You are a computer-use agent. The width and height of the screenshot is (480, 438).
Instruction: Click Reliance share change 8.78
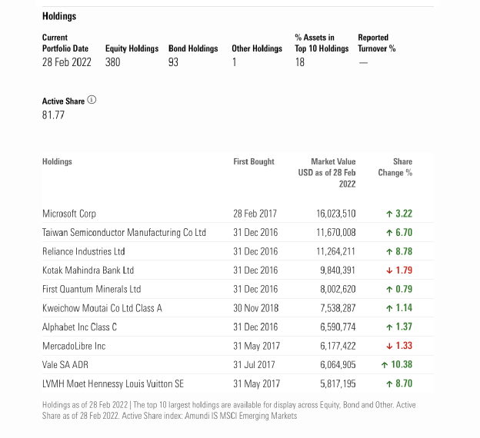(404, 251)
